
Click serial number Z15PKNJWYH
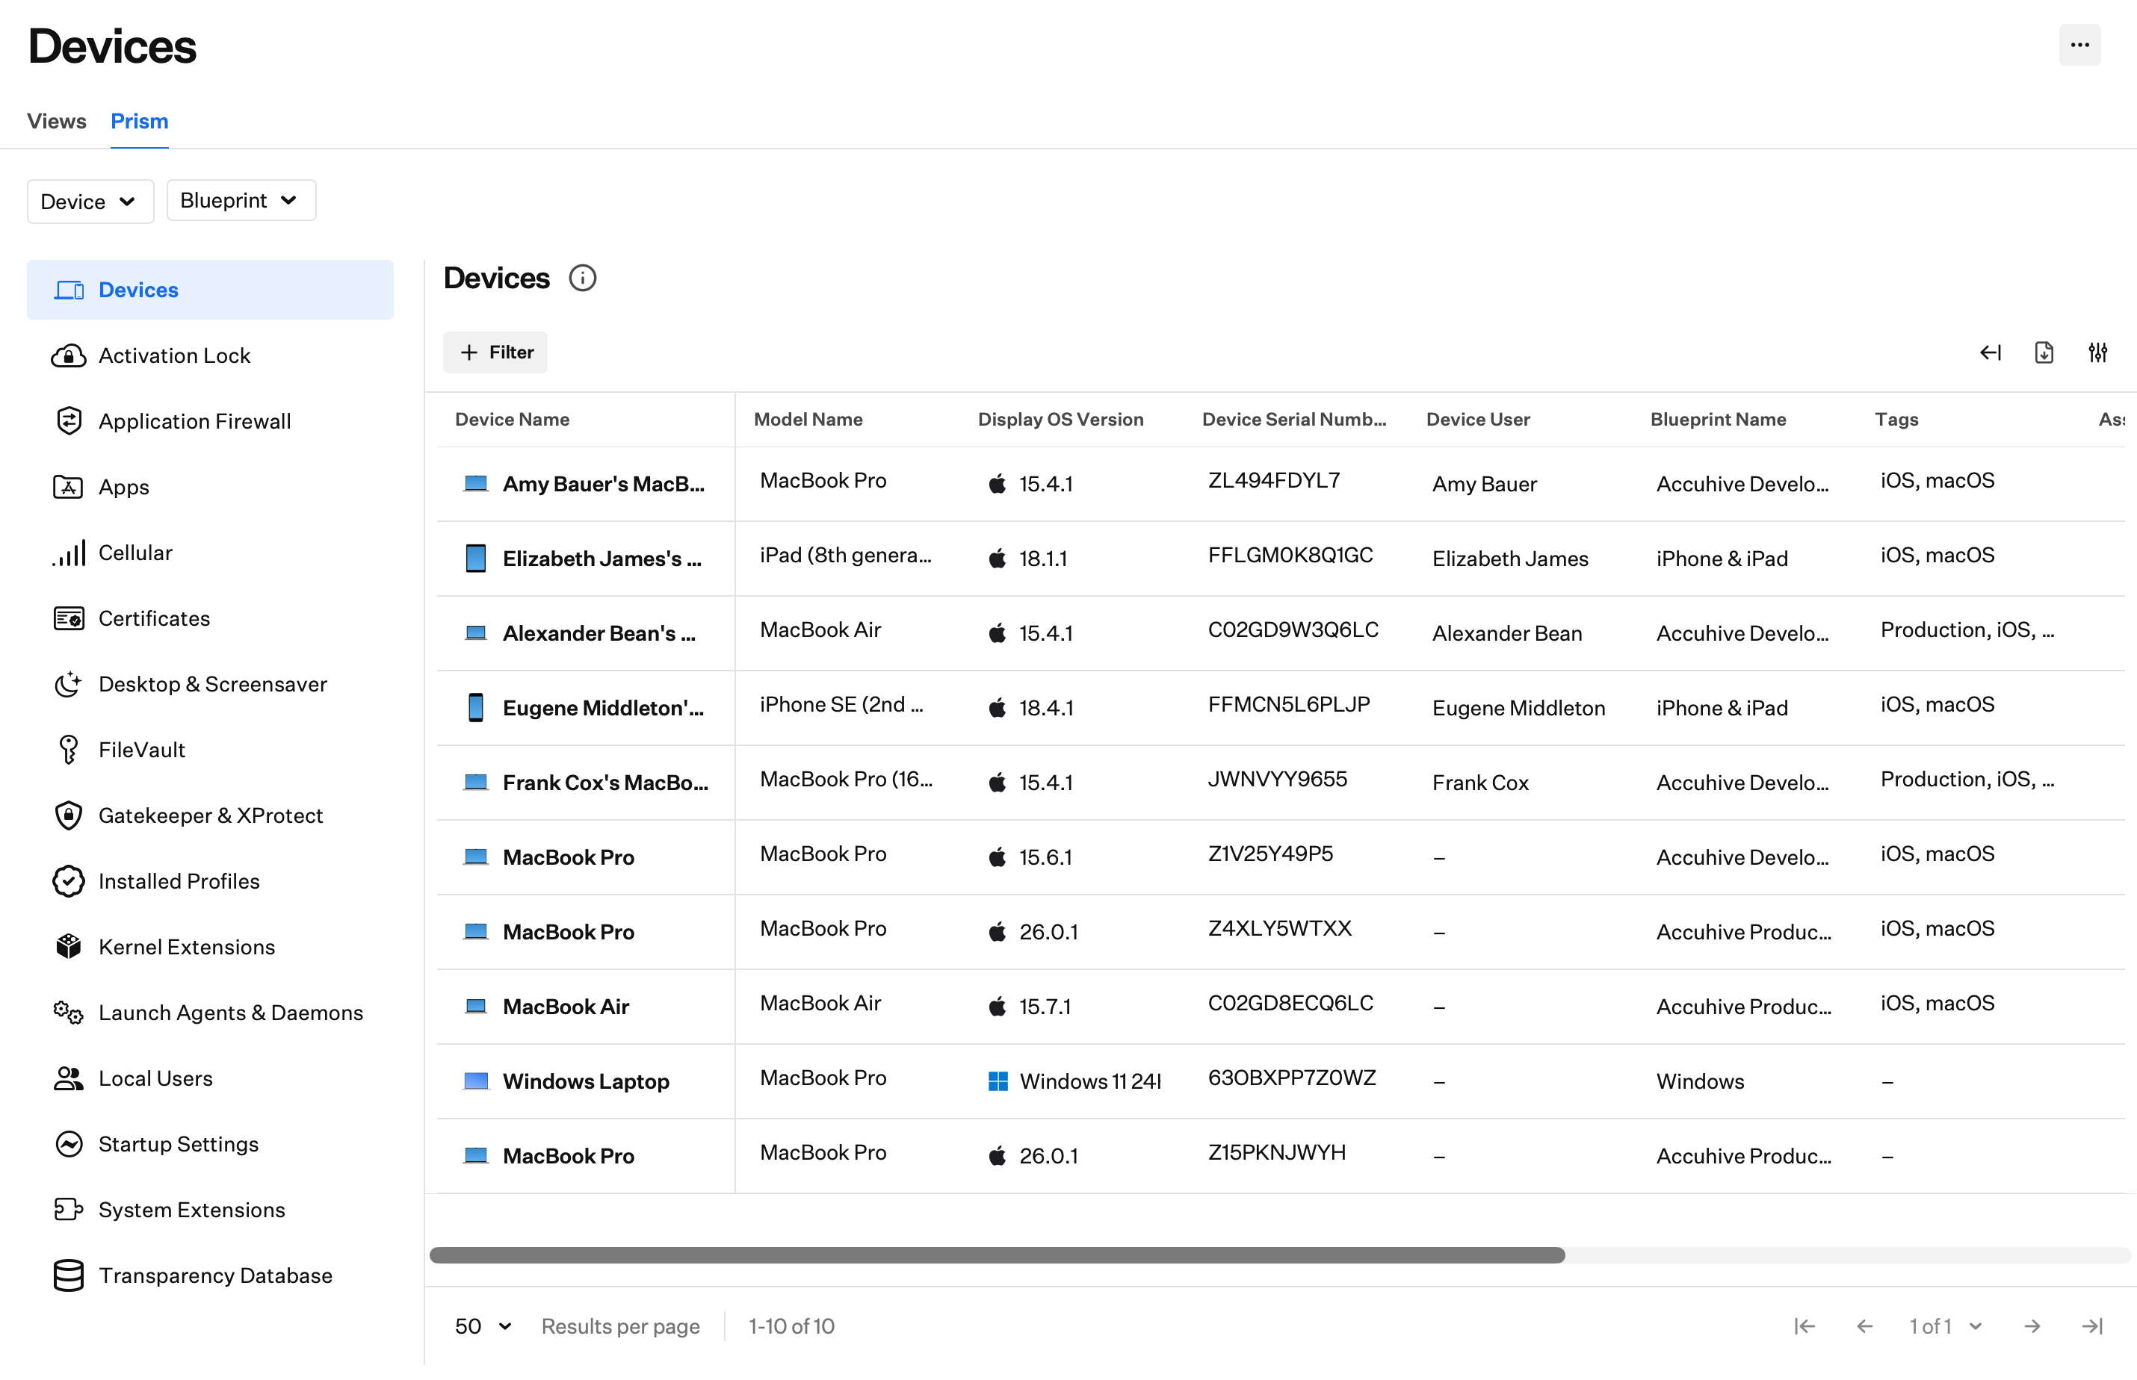point(1276,1153)
